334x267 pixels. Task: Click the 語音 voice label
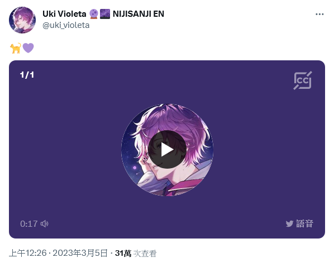tap(304, 224)
